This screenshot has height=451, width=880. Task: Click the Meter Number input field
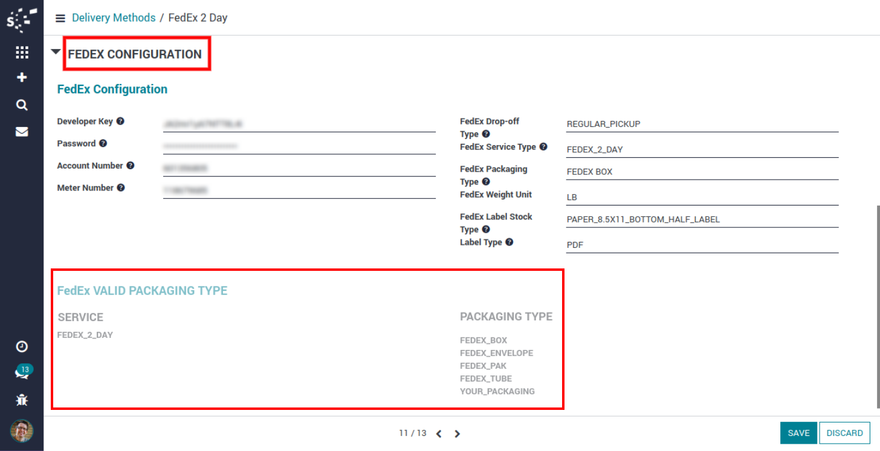pos(299,190)
